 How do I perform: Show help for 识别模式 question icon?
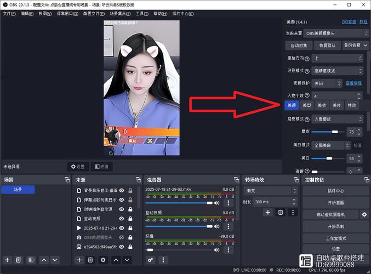click(x=307, y=71)
